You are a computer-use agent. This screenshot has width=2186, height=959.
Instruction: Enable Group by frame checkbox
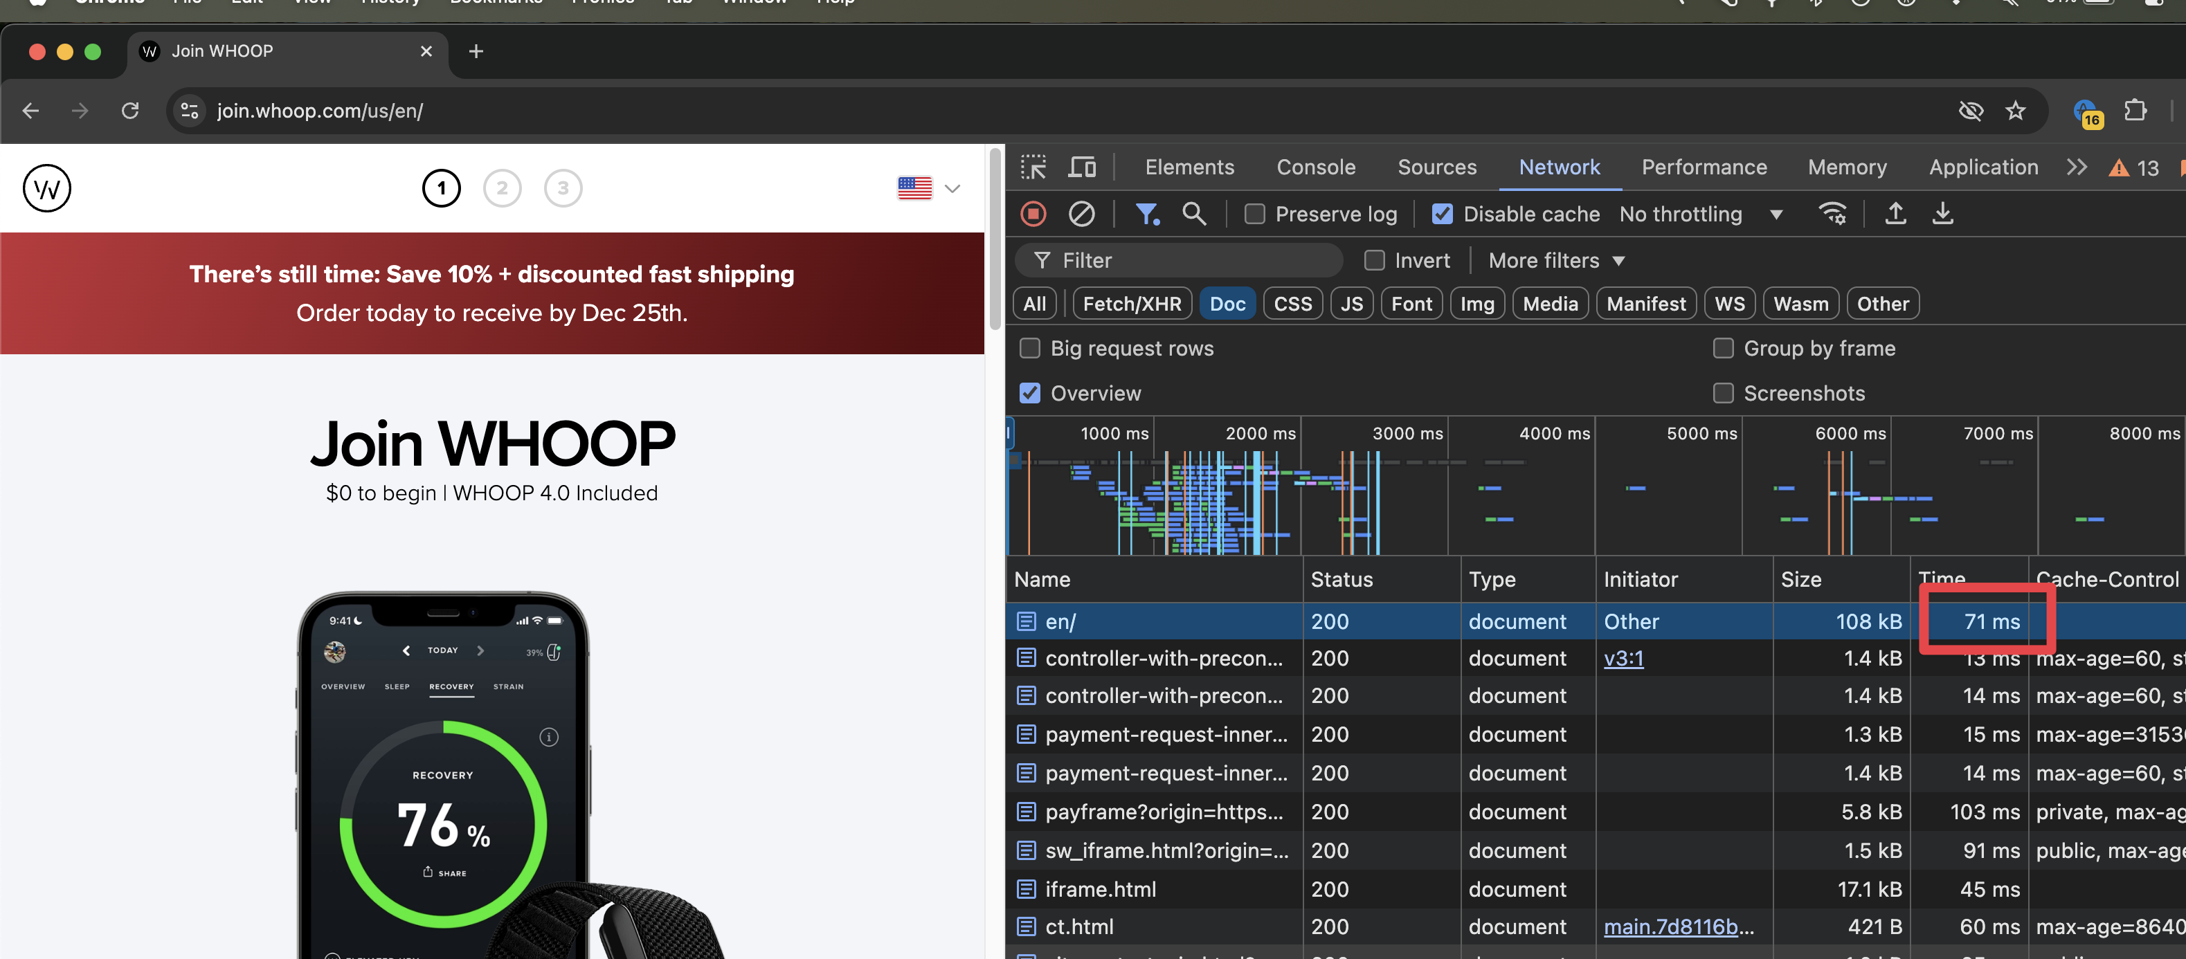coord(1723,349)
